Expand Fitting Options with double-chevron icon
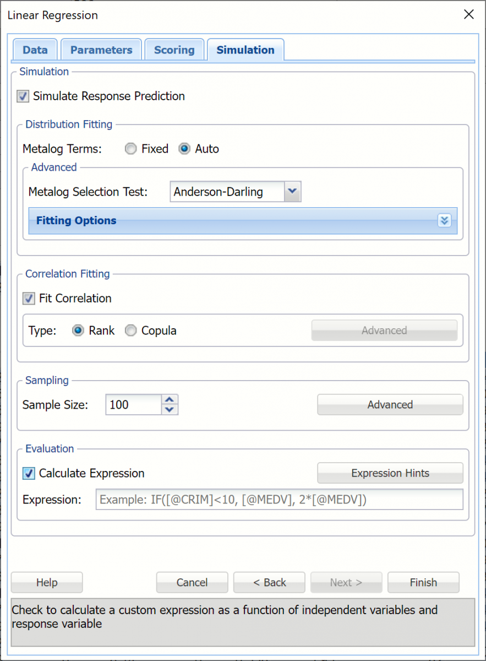This screenshot has width=486, height=661. (x=445, y=221)
